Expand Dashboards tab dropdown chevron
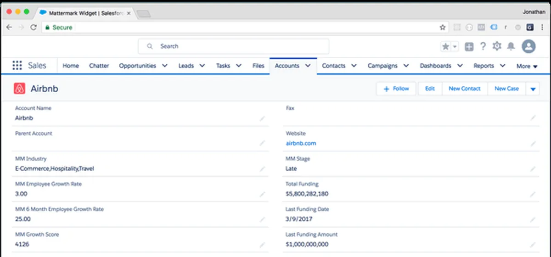Image resolution: width=551 pixels, height=257 pixels. point(460,66)
